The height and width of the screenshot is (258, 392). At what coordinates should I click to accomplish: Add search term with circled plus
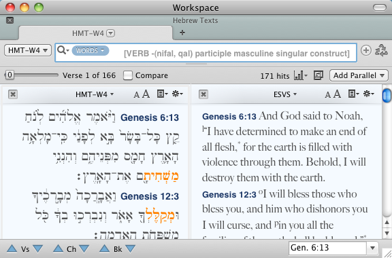[365, 50]
